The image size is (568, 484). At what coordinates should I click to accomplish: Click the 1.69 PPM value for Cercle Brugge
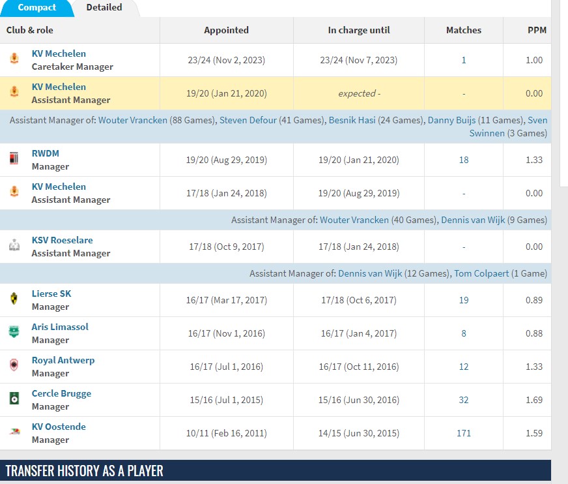534,401
